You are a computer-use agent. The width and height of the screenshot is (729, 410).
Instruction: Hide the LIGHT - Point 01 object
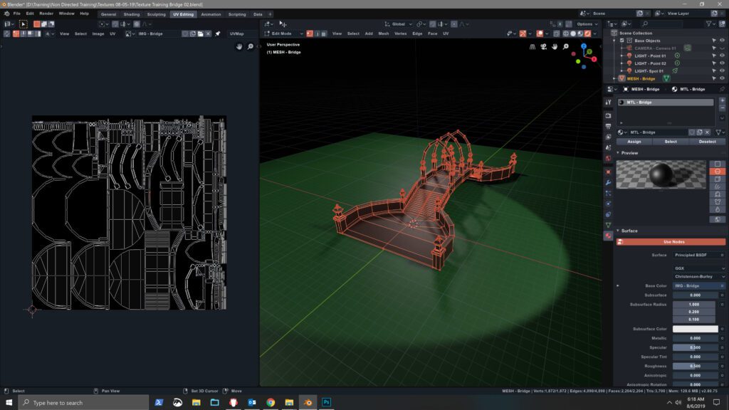[x=722, y=56]
